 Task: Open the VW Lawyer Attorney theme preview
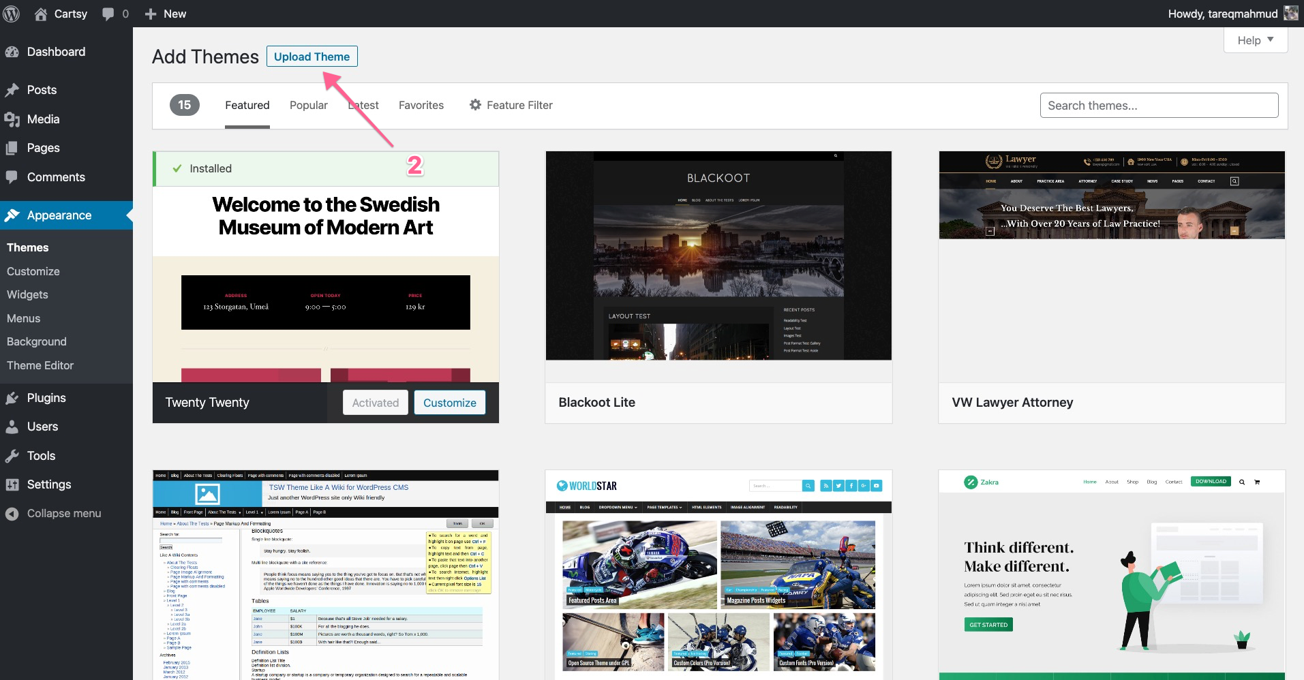click(x=1112, y=195)
